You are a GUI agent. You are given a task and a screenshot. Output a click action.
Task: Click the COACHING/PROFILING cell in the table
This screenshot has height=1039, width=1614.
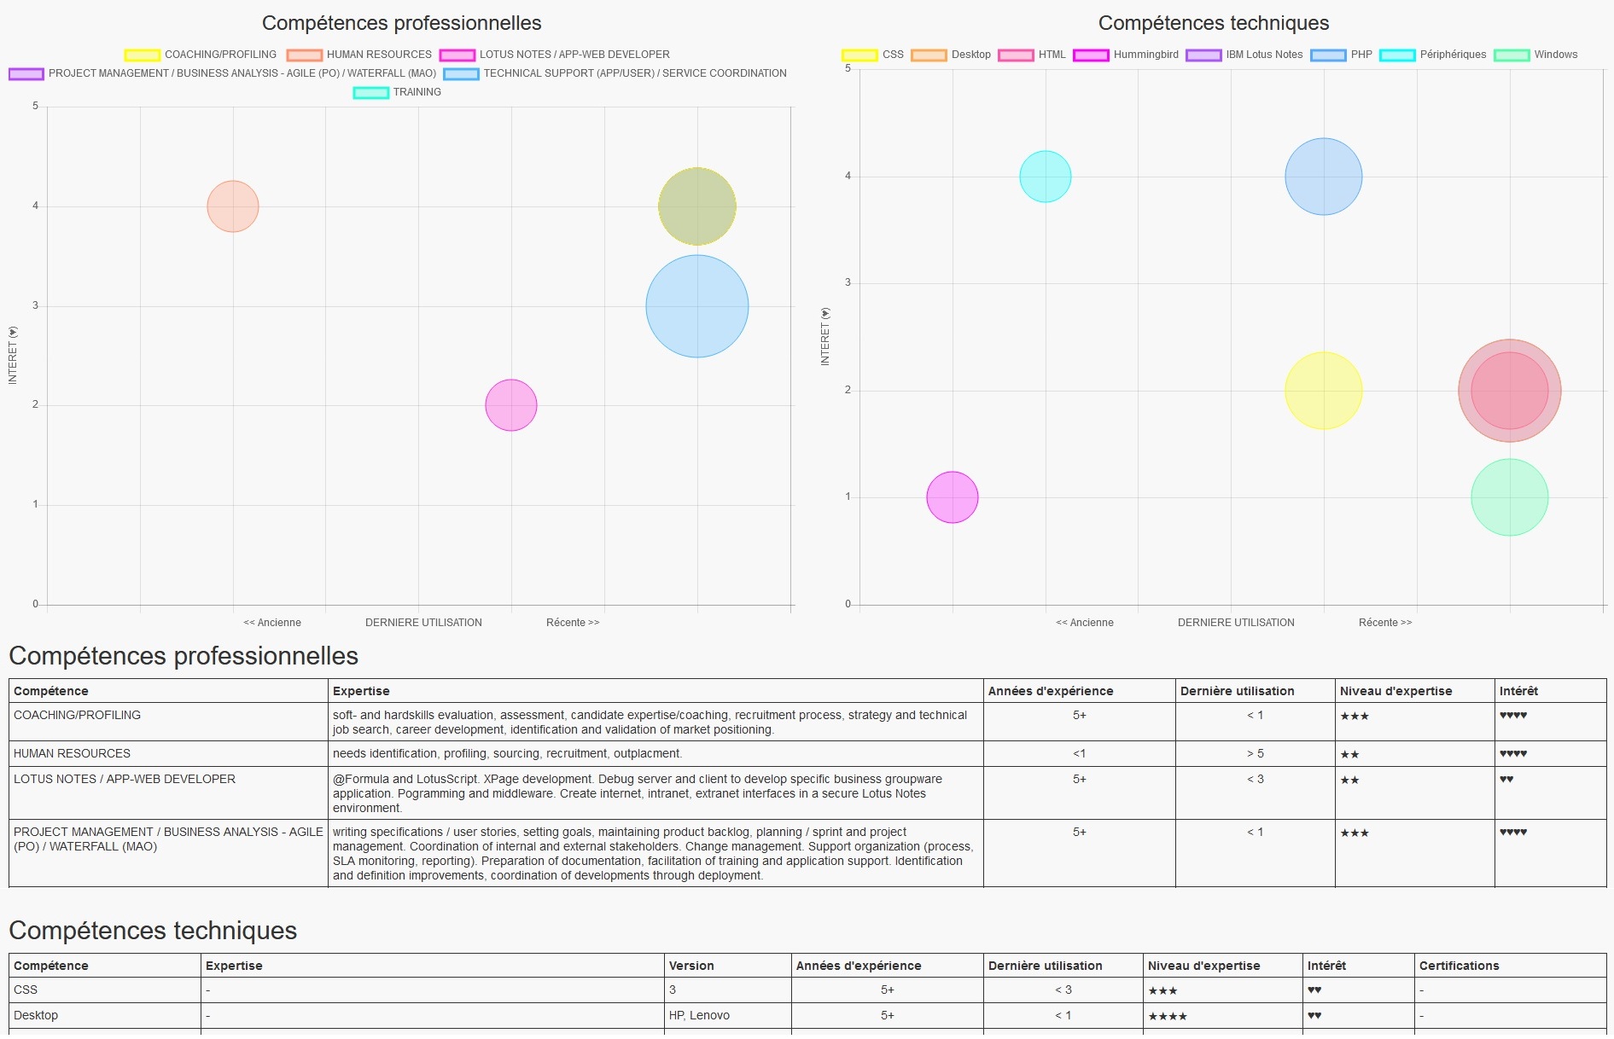tap(168, 722)
